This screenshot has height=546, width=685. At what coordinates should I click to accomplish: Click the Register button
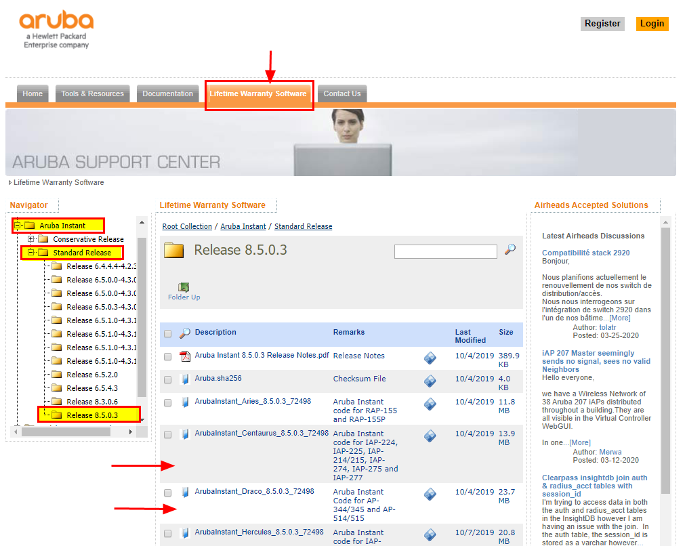[x=602, y=24]
